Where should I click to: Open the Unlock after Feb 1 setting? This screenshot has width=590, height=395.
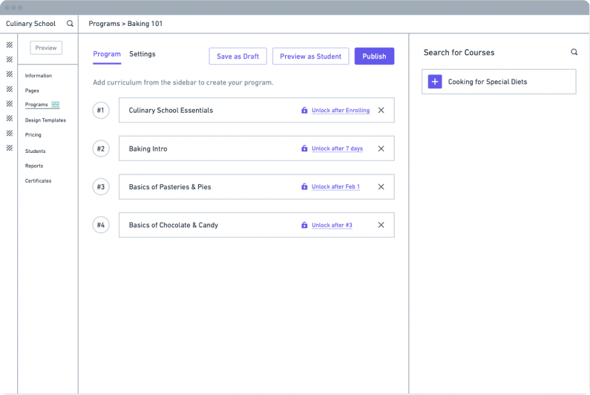[335, 187]
